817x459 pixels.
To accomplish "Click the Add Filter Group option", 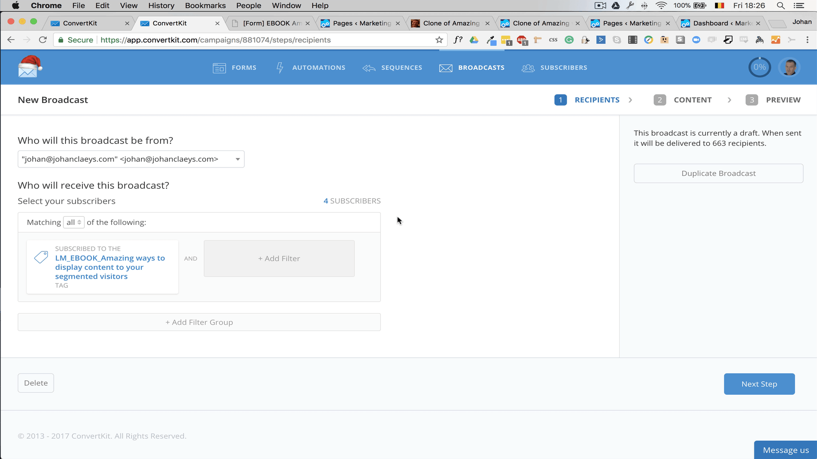I will click(x=200, y=322).
